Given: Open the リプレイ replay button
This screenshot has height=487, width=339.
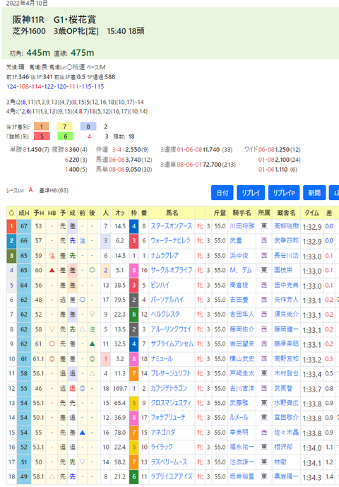Looking at the screenshot, I should point(251,193).
